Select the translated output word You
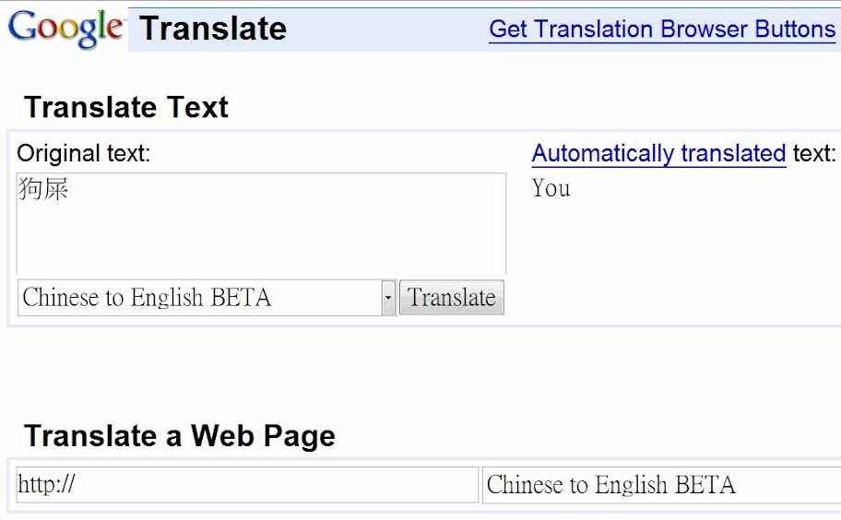Viewport: 841px width, 520px height. tap(551, 189)
